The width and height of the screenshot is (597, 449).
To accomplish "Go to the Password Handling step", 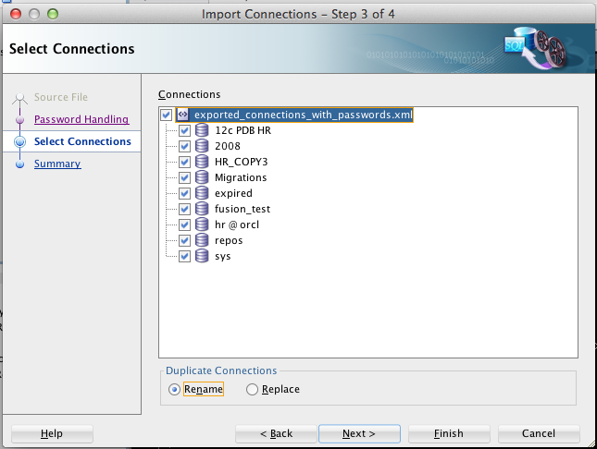I will (81, 119).
